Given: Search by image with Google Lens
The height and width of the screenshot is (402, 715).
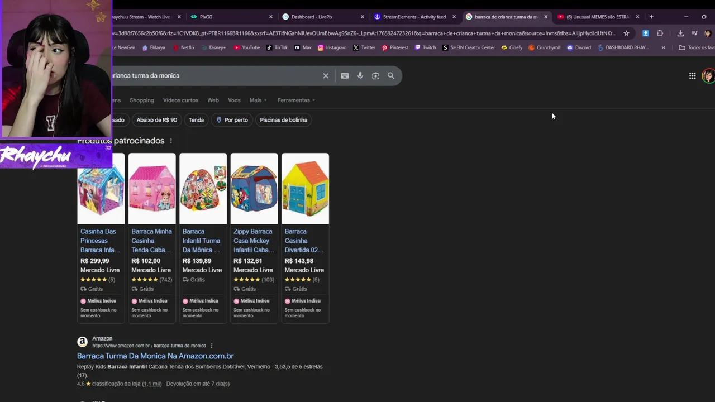Looking at the screenshot, I should (x=375, y=76).
